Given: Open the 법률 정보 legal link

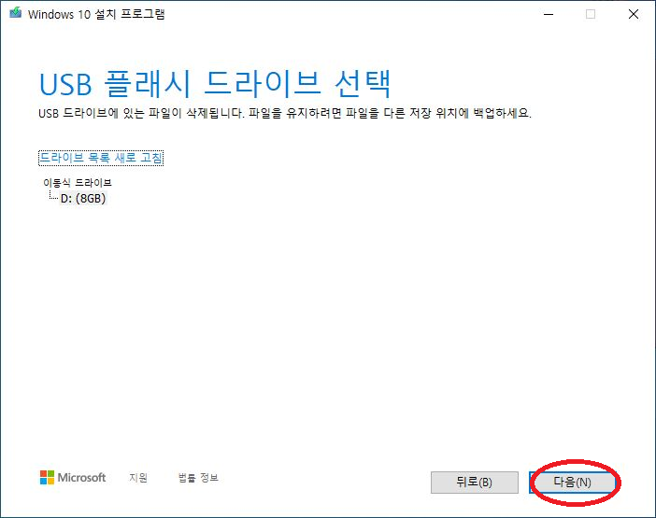Looking at the screenshot, I should pos(198,478).
